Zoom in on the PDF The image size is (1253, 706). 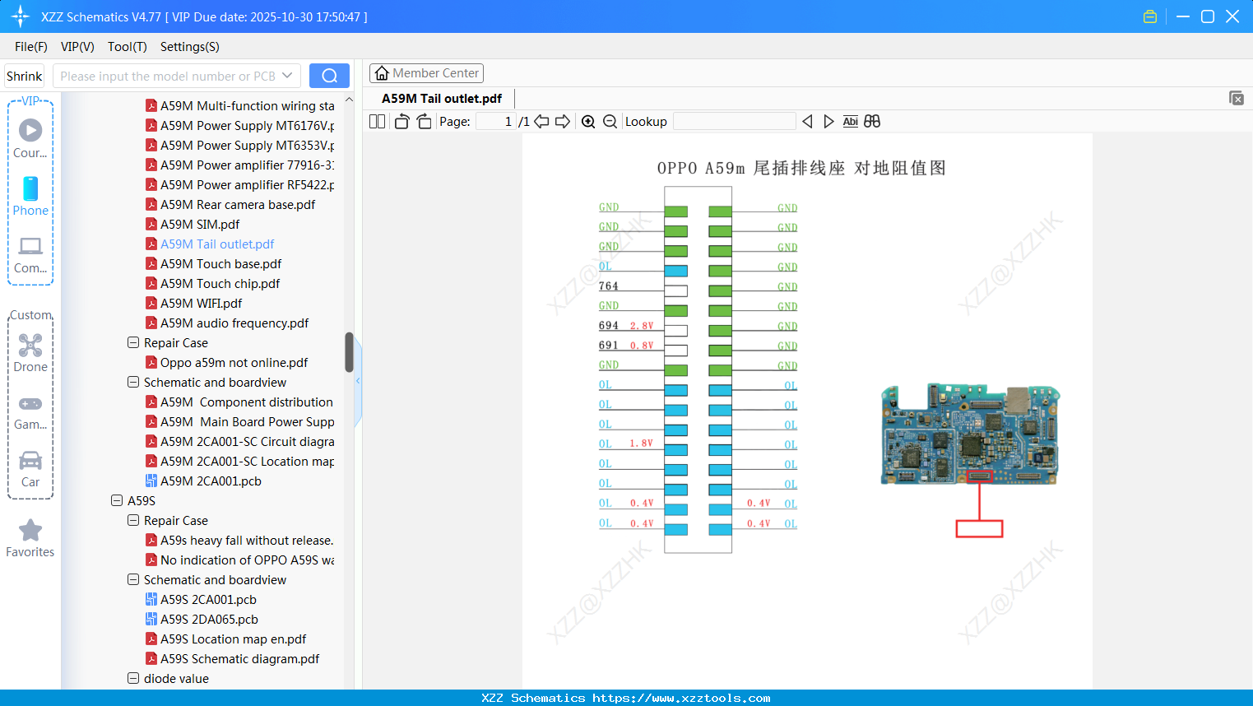pyautogui.click(x=588, y=122)
